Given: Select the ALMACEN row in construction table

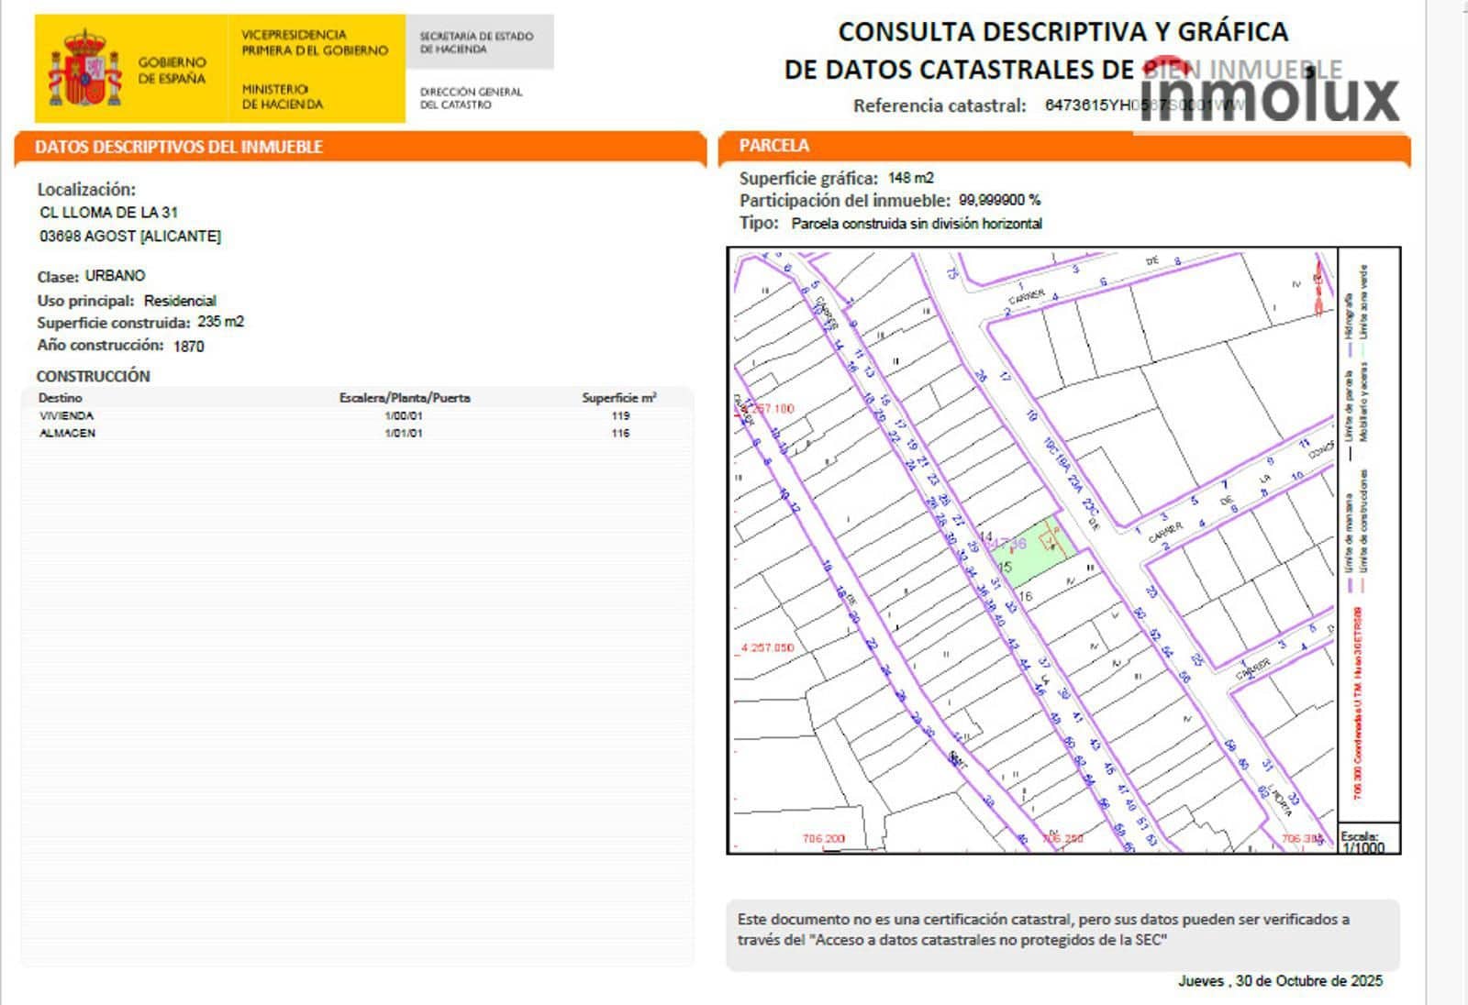Looking at the screenshot, I should coord(67,433).
